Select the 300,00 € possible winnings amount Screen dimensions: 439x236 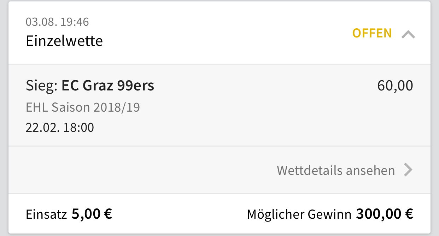(385, 214)
